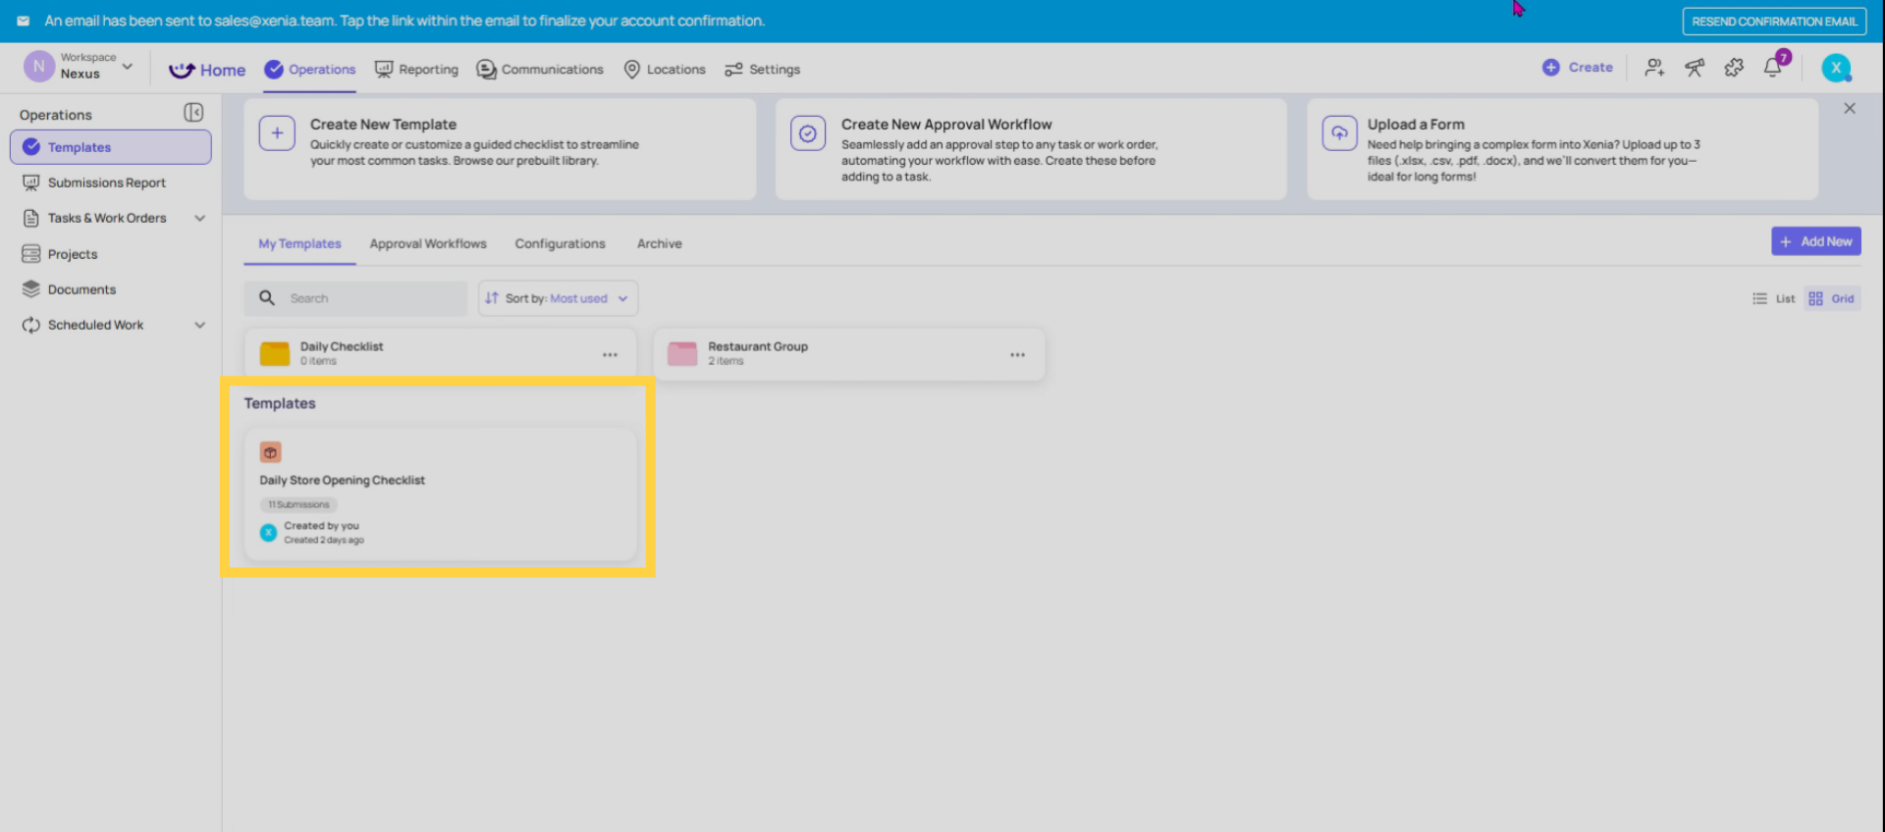Dismiss the quick-action cards banner
Image resolution: width=1885 pixels, height=832 pixels.
[1850, 109]
